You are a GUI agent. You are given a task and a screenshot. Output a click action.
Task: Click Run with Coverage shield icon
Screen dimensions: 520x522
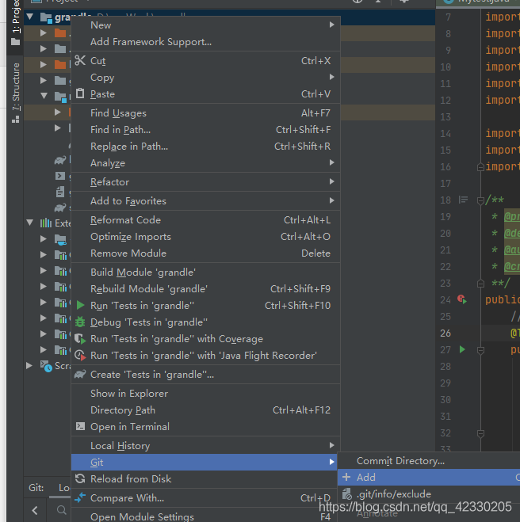[80, 339]
